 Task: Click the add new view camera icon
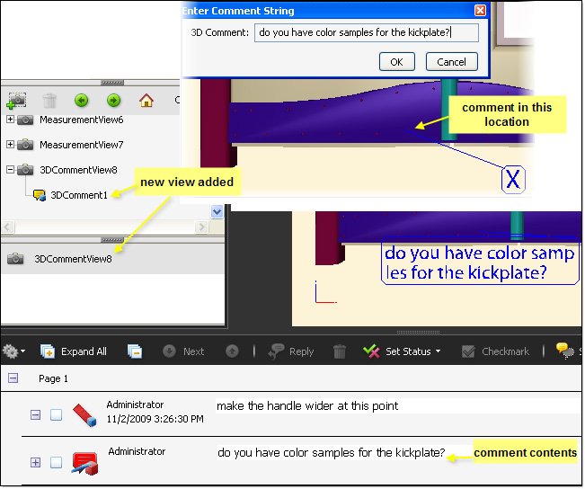[x=18, y=100]
